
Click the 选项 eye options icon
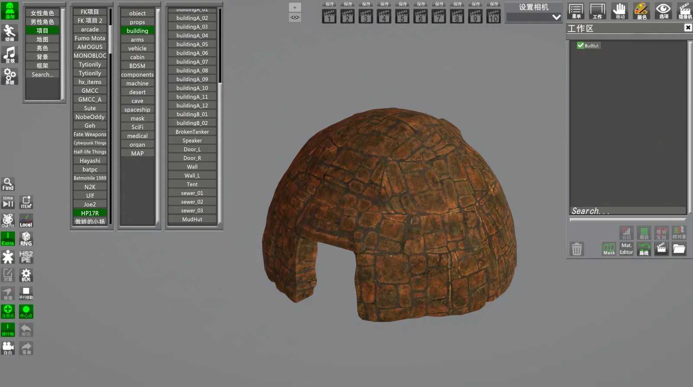[663, 11]
